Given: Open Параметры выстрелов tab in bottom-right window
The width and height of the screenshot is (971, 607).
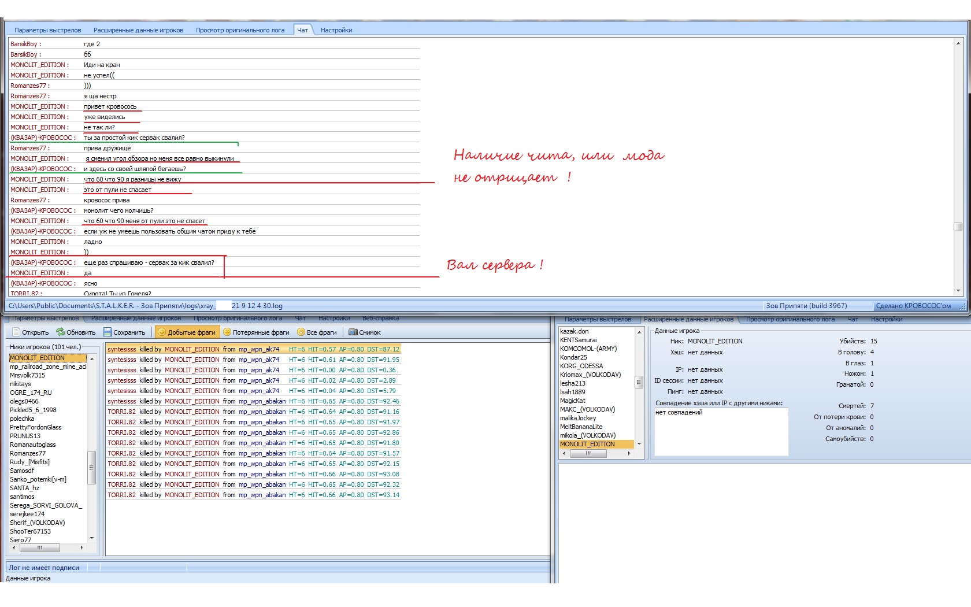Looking at the screenshot, I should pos(598,319).
